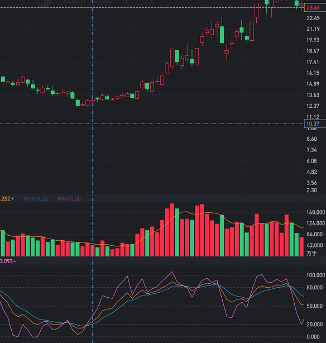Viewport: 326px width, 343px height.
Task: Click the 42.000 volume axis label
Action: pos(314,245)
